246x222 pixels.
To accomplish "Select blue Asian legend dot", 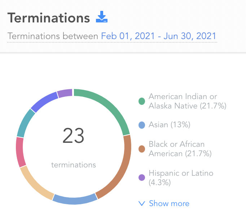I will pyautogui.click(x=142, y=125).
